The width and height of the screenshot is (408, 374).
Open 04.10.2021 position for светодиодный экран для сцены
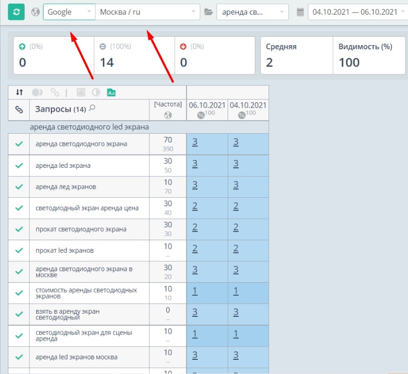tap(236, 334)
